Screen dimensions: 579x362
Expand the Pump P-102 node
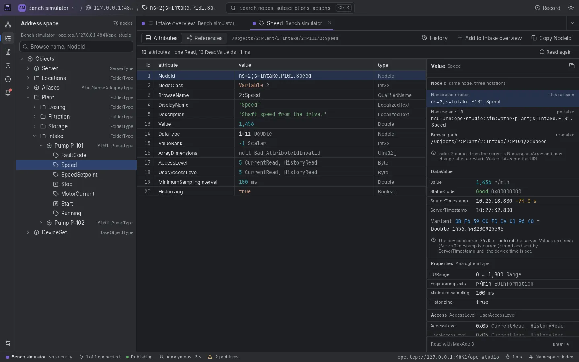tap(41, 223)
